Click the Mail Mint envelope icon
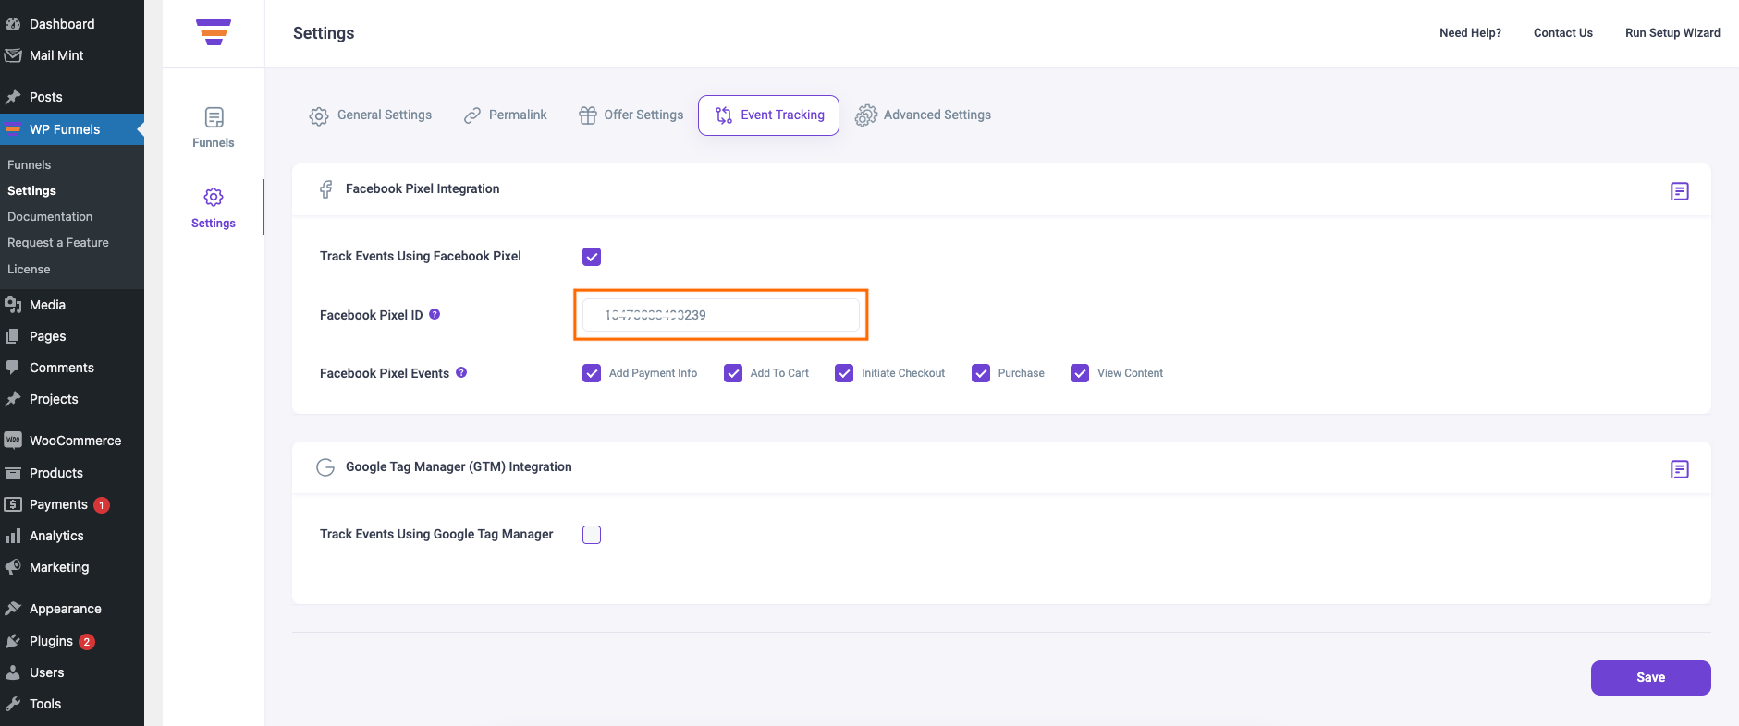 pos(13,55)
